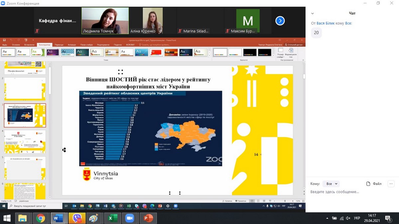Show next participants with the blue arrow
Screen dimensions: 399x224
(x=280, y=21)
